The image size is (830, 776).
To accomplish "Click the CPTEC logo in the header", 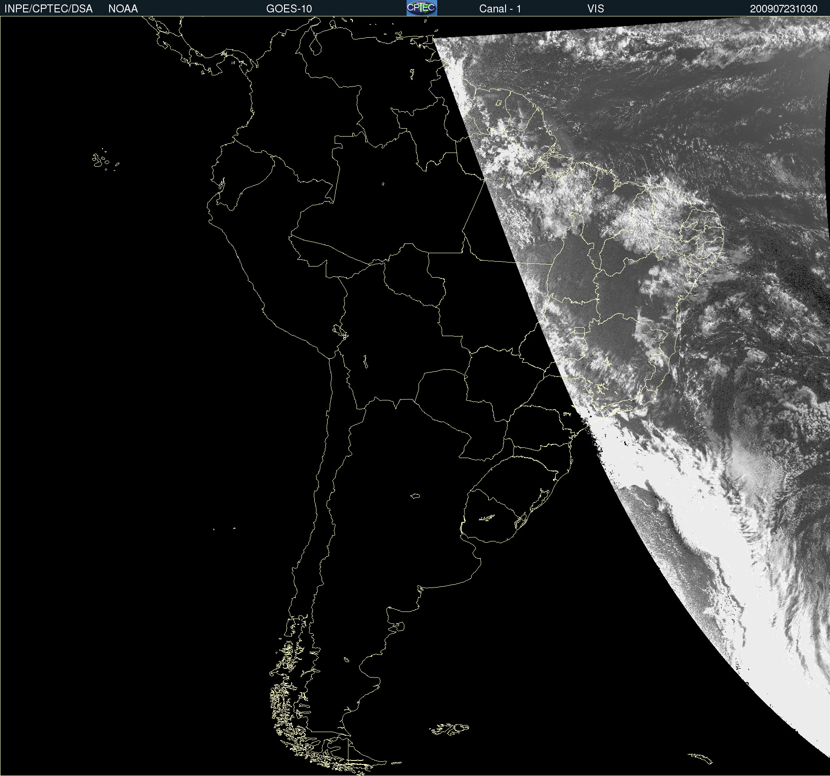I will click(422, 8).
